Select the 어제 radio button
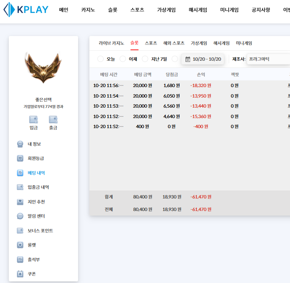 pyautogui.click(x=123, y=59)
